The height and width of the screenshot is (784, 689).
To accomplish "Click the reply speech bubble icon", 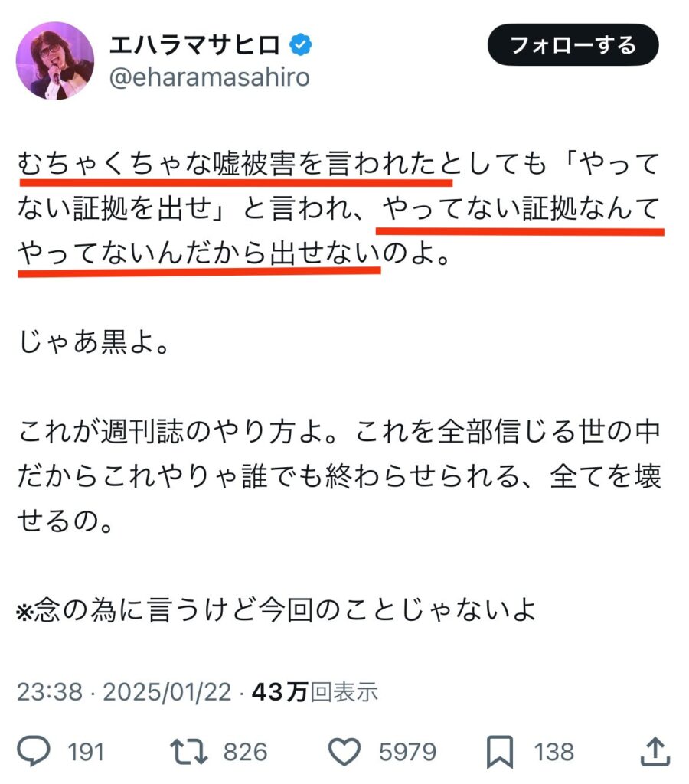I will (x=34, y=751).
